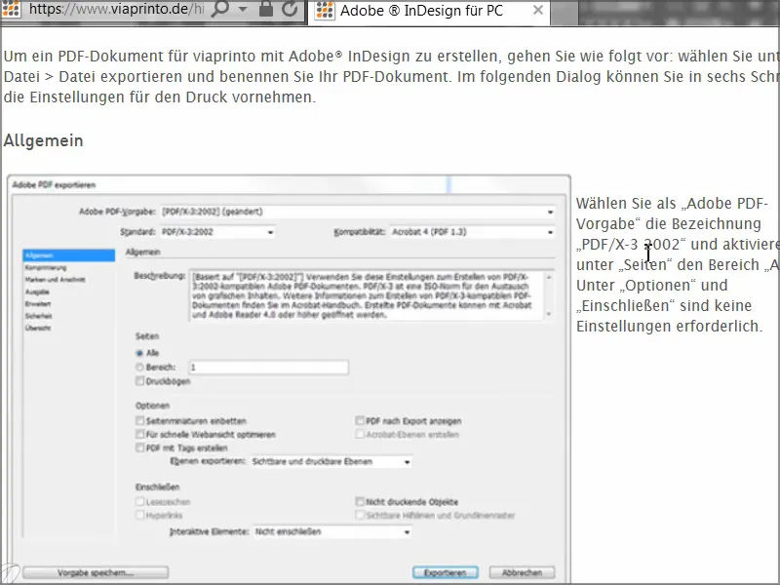Toggle the Druckbögen checkbox

pos(140,381)
